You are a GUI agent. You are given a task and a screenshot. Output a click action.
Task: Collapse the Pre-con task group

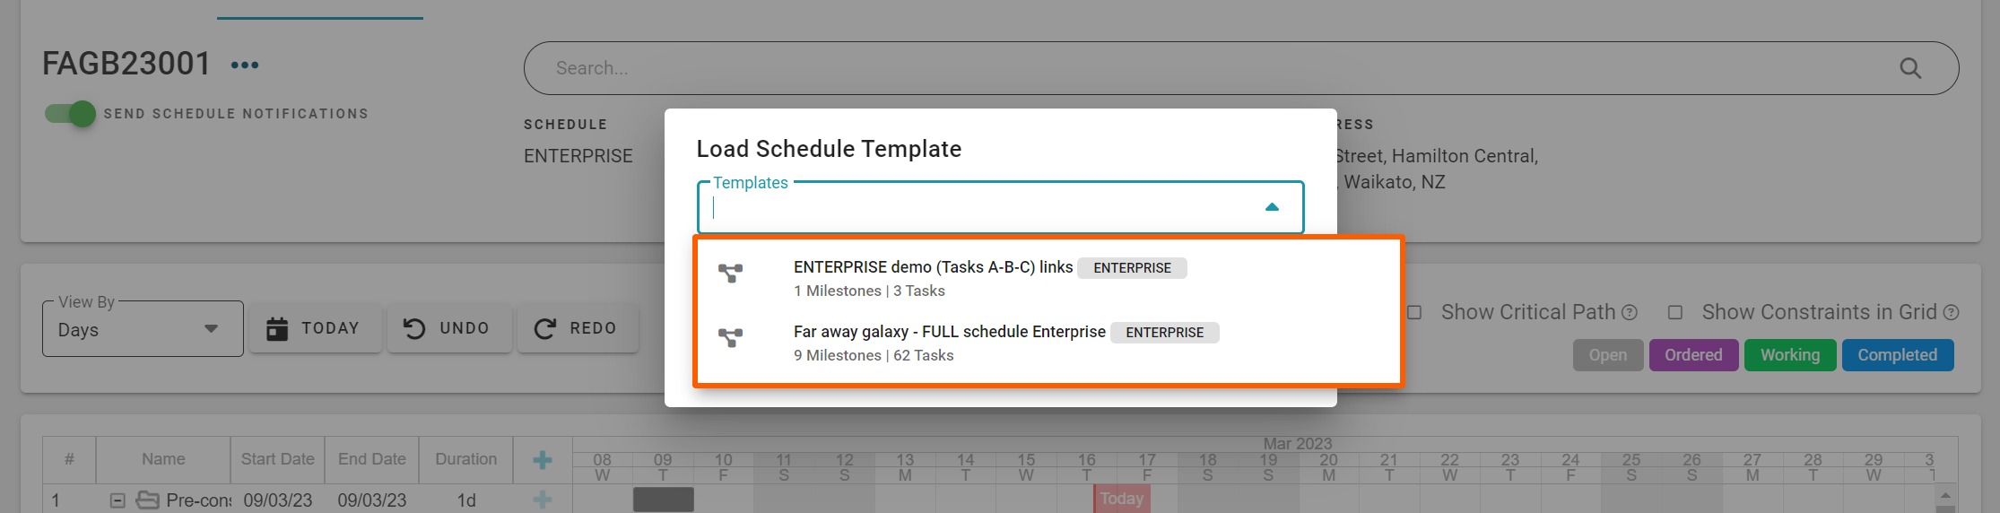[x=117, y=500]
